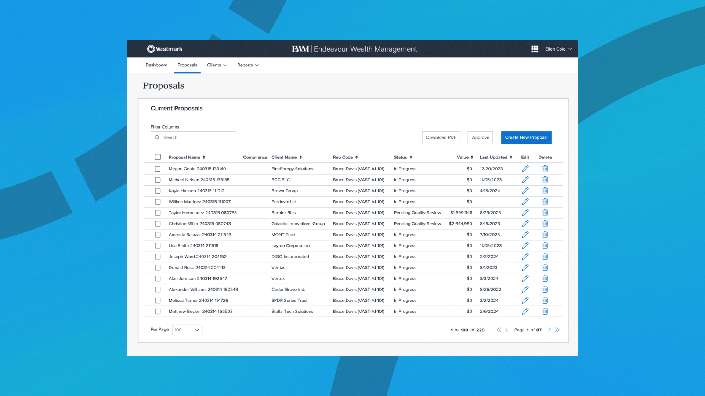This screenshot has width=705, height=396.
Task: Open the Per Page dropdown
Action: click(187, 330)
